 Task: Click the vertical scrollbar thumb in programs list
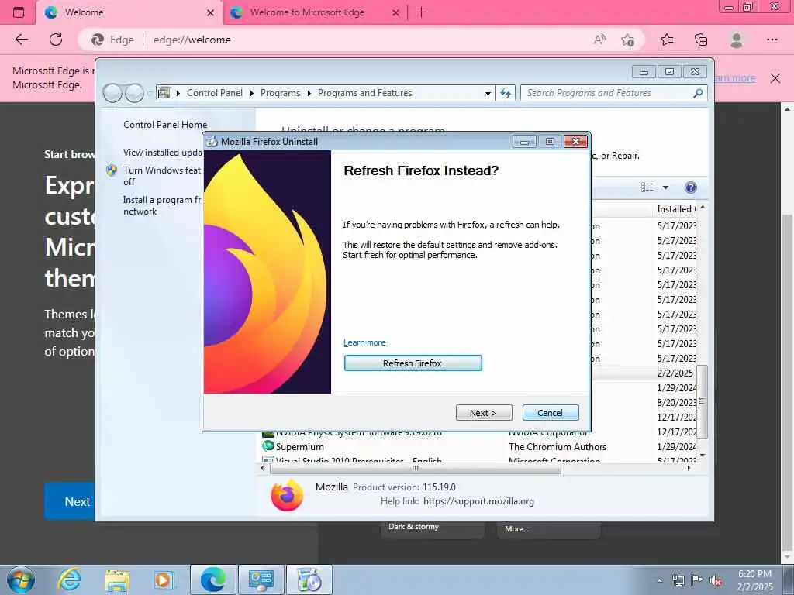702,401
